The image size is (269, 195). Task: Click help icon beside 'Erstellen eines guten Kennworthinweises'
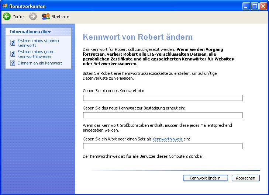click(13, 54)
